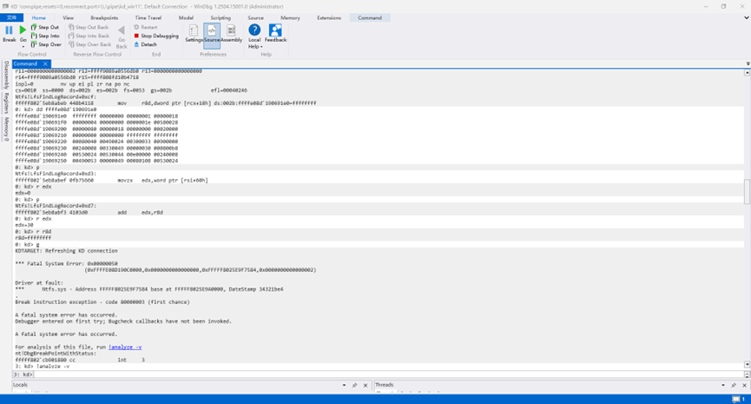Click the 'Fatal System Error: 0x00000050' line

[66, 263]
